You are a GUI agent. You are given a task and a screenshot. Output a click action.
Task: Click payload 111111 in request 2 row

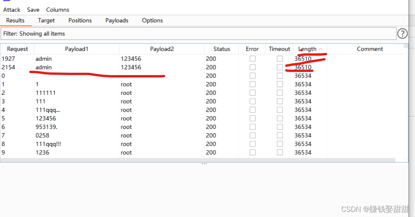pyautogui.click(x=45, y=93)
